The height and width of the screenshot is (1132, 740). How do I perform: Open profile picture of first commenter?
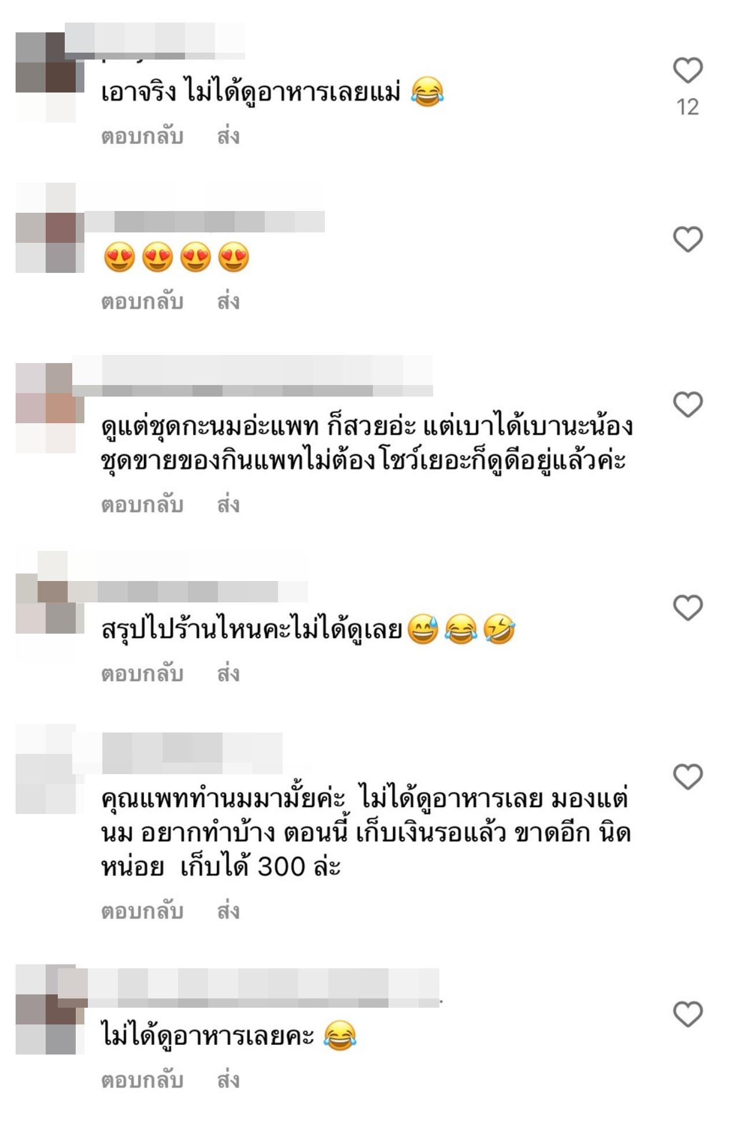[x=46, y=77]
